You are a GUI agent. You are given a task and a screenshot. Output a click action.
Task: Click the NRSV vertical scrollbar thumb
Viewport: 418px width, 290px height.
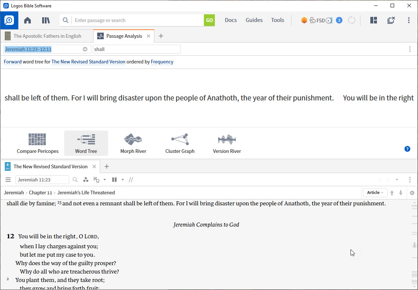414,245
